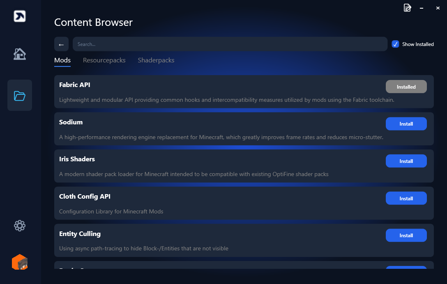Click the Show Installed label text

pos(418,44)
